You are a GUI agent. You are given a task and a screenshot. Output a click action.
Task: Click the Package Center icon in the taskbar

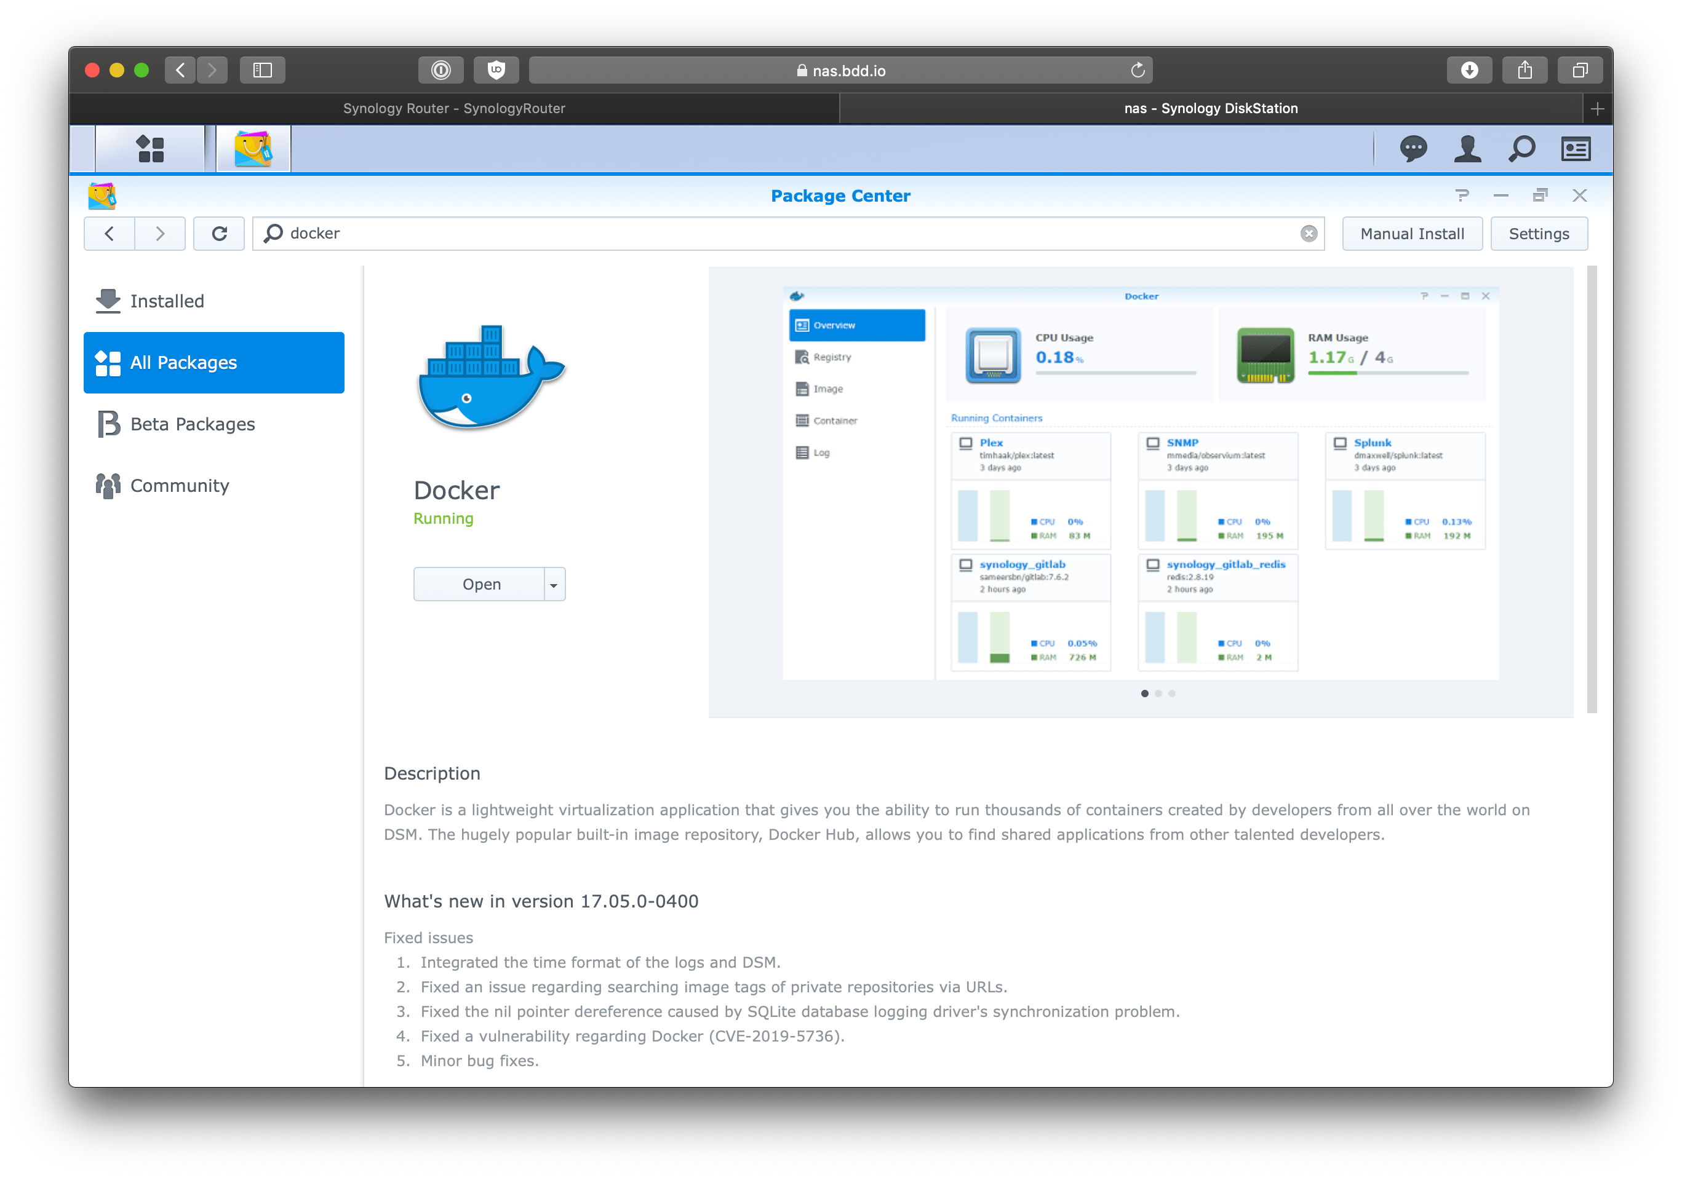pos(252,148)
